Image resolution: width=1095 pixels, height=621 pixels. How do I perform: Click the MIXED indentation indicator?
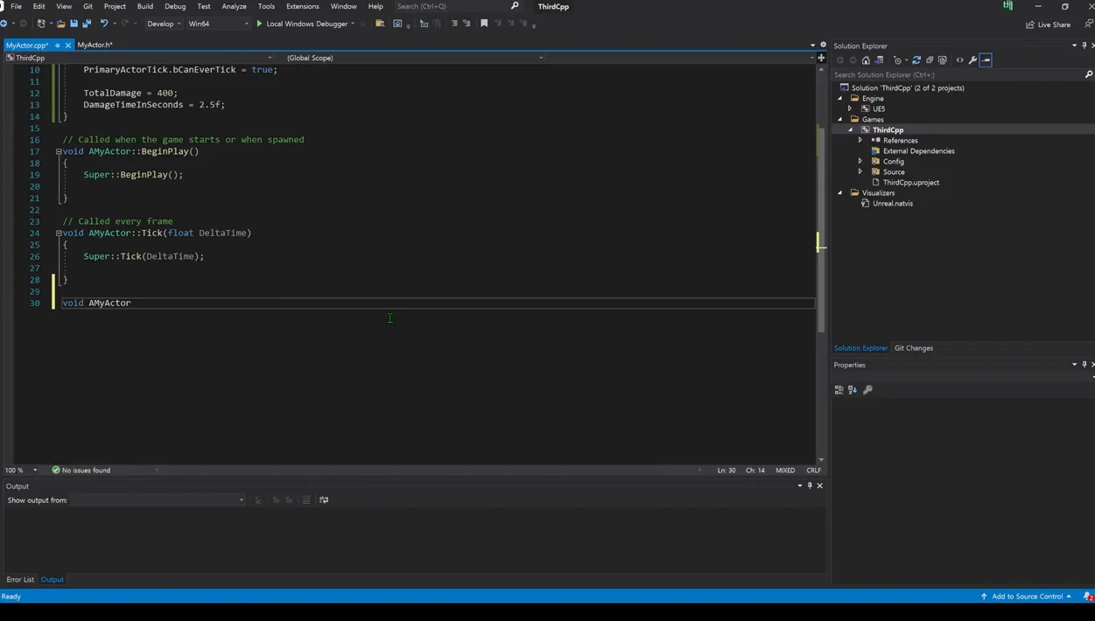pyautogui.click(x=785, y=471)
